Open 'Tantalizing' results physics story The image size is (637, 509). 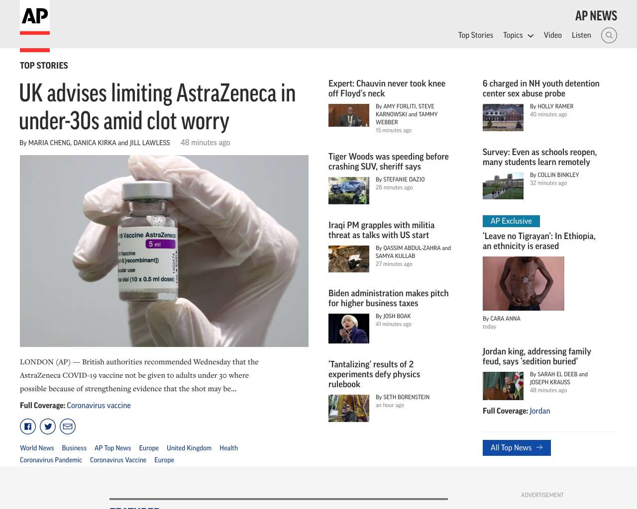374,374
